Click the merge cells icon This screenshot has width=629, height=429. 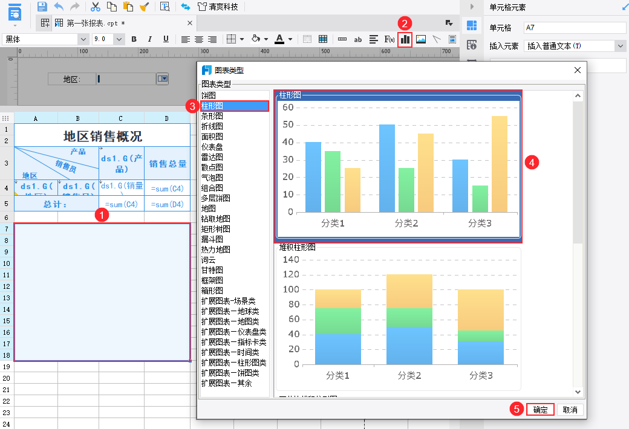(307, 39)
